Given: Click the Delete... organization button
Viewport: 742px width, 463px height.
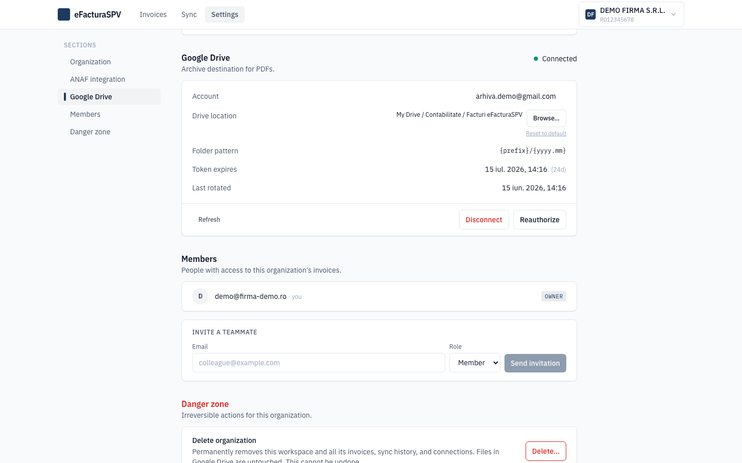Looking at the screenshot, I should (546, 451).
